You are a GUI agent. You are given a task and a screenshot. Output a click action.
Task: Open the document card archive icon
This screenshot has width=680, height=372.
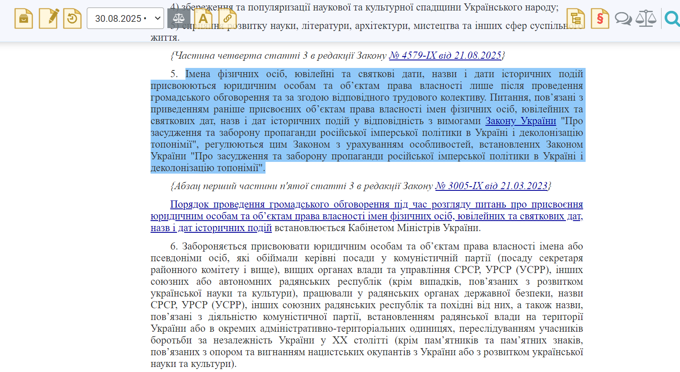click(x=23, y=18)
